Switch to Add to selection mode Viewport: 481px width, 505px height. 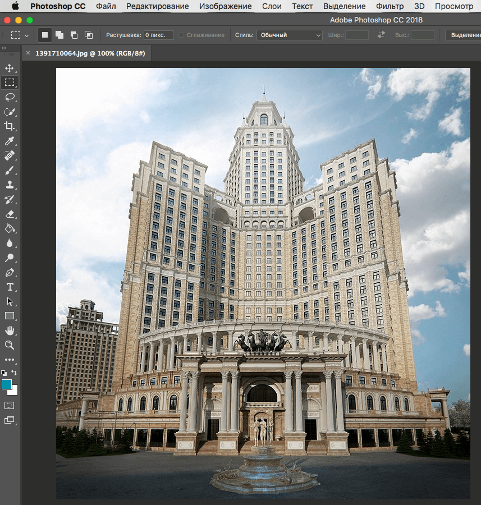[x=59, y=35]
